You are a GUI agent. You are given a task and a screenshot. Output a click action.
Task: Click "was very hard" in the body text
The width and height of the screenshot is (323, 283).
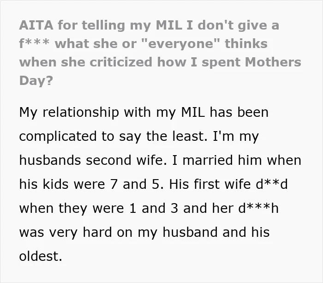tap(66, 232)
